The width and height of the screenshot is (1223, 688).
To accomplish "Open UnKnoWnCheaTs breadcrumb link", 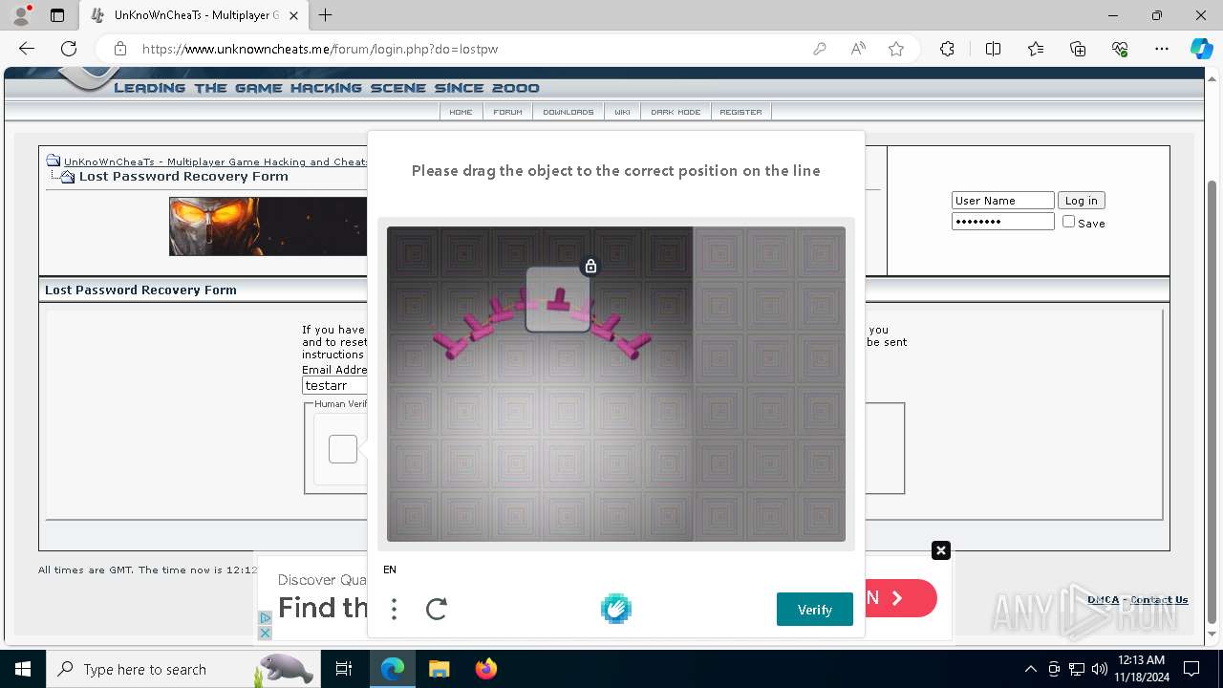I will tap(215, 161).
